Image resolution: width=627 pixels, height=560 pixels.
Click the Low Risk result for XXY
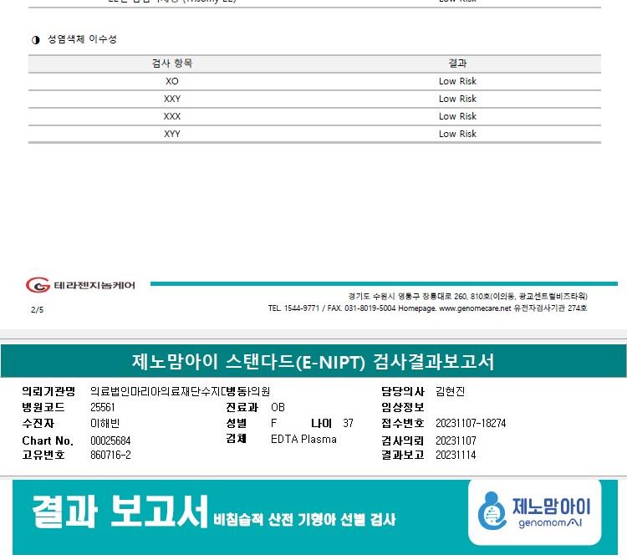[x=457, y=99]
